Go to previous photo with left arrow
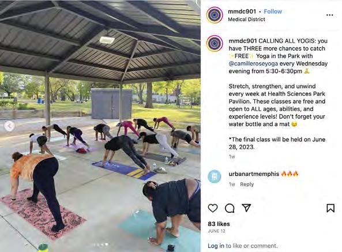342x252 pixels. (9, 126)
